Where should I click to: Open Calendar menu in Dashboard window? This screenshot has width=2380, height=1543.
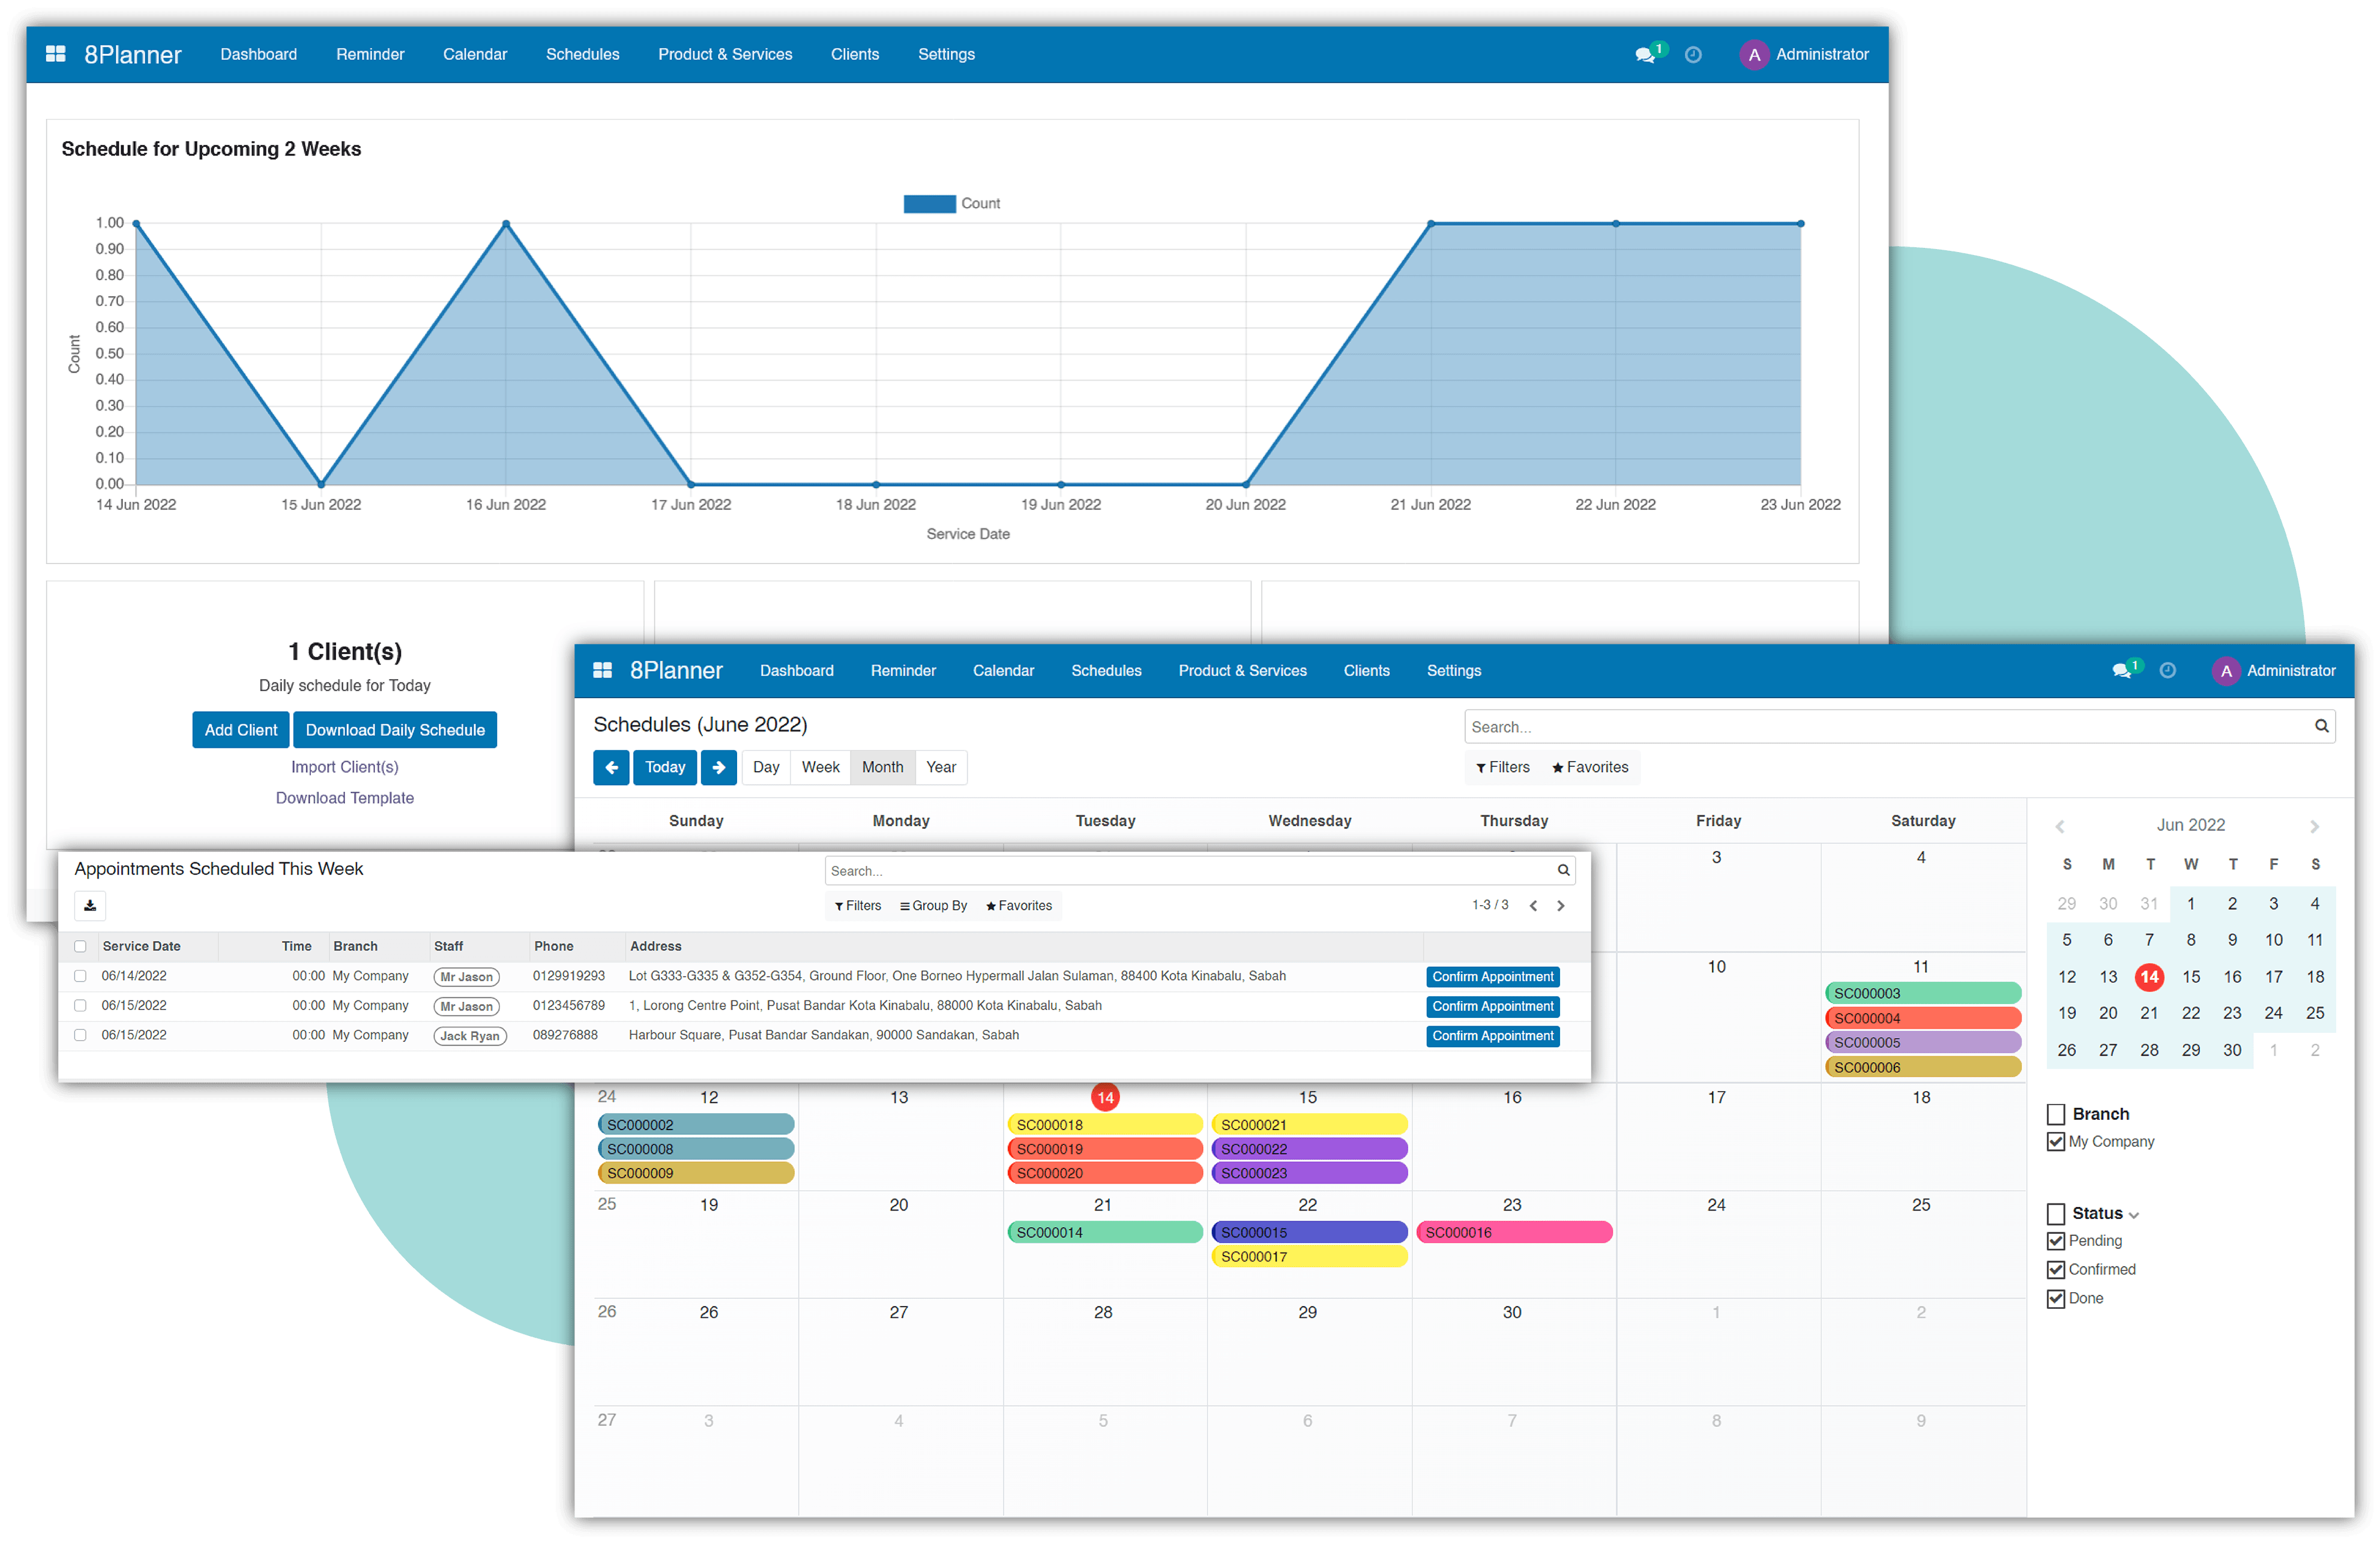pyautogui.click(x=475, y=54)
